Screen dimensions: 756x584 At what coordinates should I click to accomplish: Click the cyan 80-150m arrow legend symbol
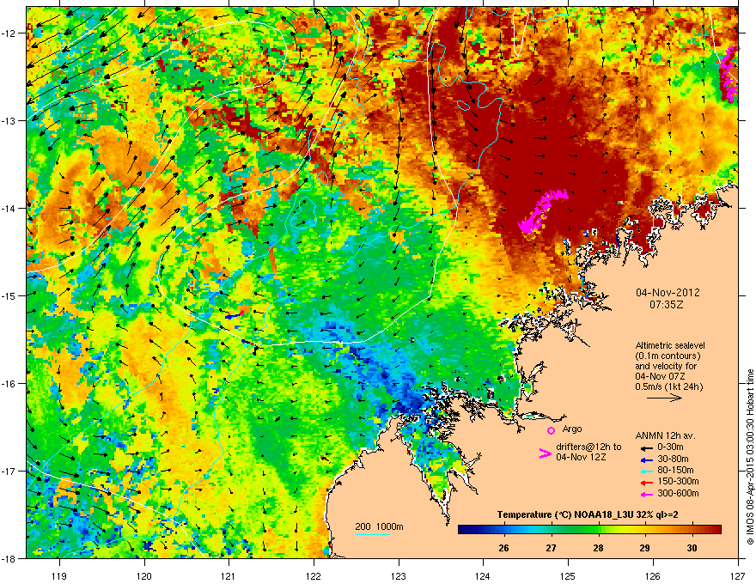click(x=647, y=471)
